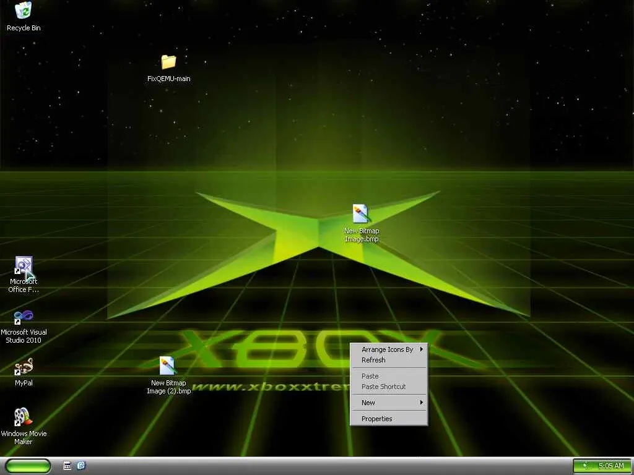Image resolution: width=634 pixels, height=475 pixels.
Task: Click the blue quick launch icon in taskbar
Action: (81, 465)
